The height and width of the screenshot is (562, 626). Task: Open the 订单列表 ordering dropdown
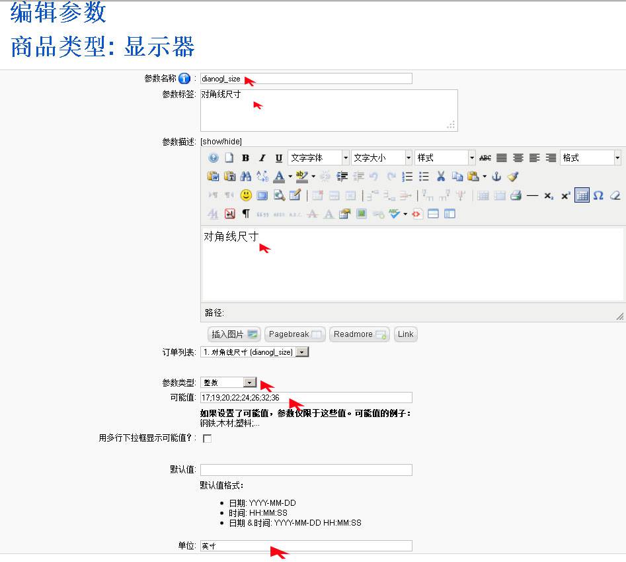[301, 352]
